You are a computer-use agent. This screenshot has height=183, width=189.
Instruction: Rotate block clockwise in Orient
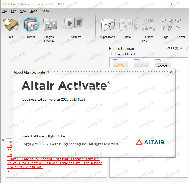pos(154,29)
